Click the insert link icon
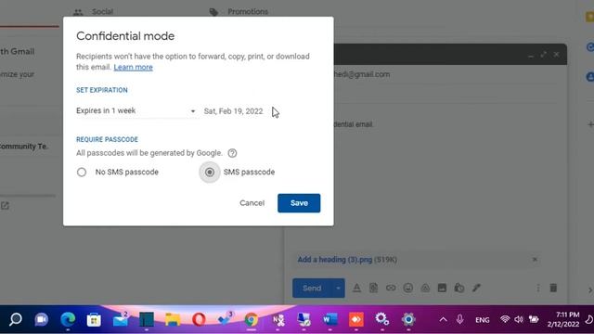The width and height of the screenshot is (594, 334). (391, 289)
